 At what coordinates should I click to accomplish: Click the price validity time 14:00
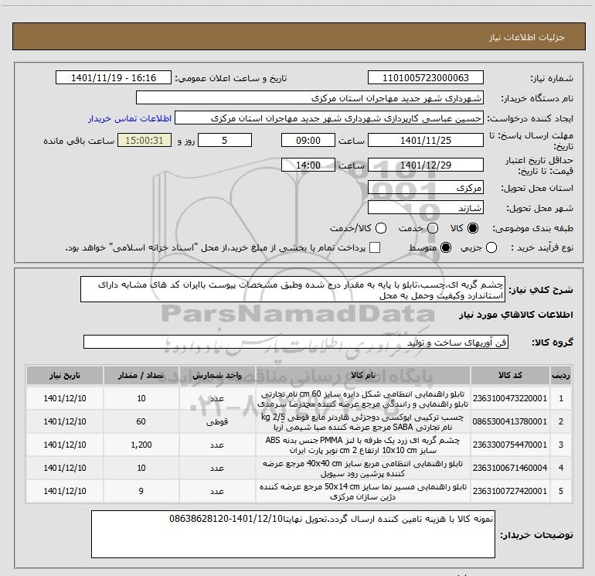click(308, 165)
